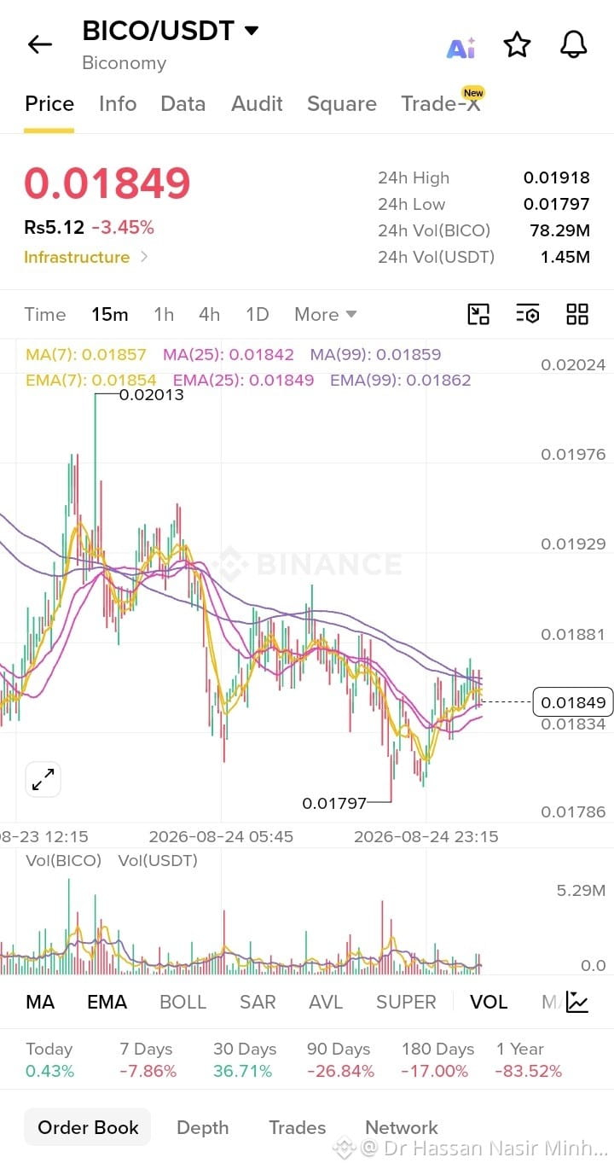Tap the 30 Days 36.71% performance
Image resolution: width=614 pixels, height=1169 pixels.
pos(243,1060)
